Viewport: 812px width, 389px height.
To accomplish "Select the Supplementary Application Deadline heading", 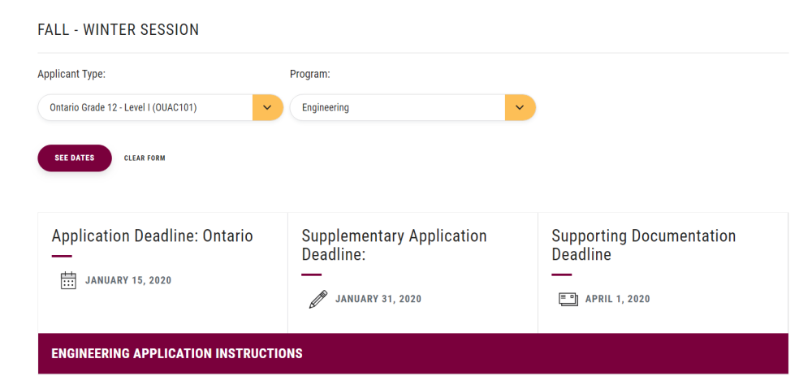I will click(x=394, y=244).
